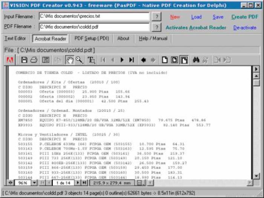Set Fit Width page view
This screenshot has height=198, width=264.
184,60
